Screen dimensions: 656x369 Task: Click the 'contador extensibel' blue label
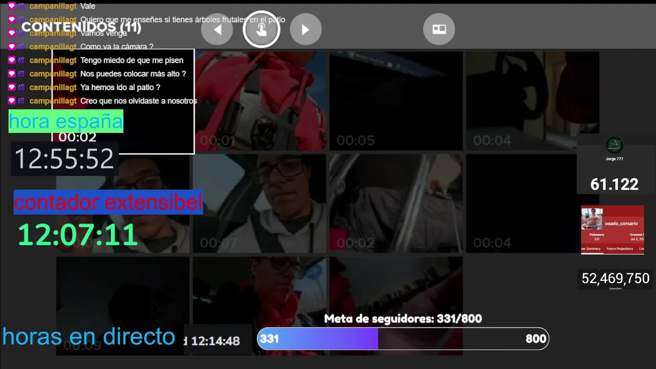[108, 202]
